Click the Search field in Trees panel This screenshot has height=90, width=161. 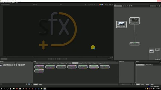(153, 6)
